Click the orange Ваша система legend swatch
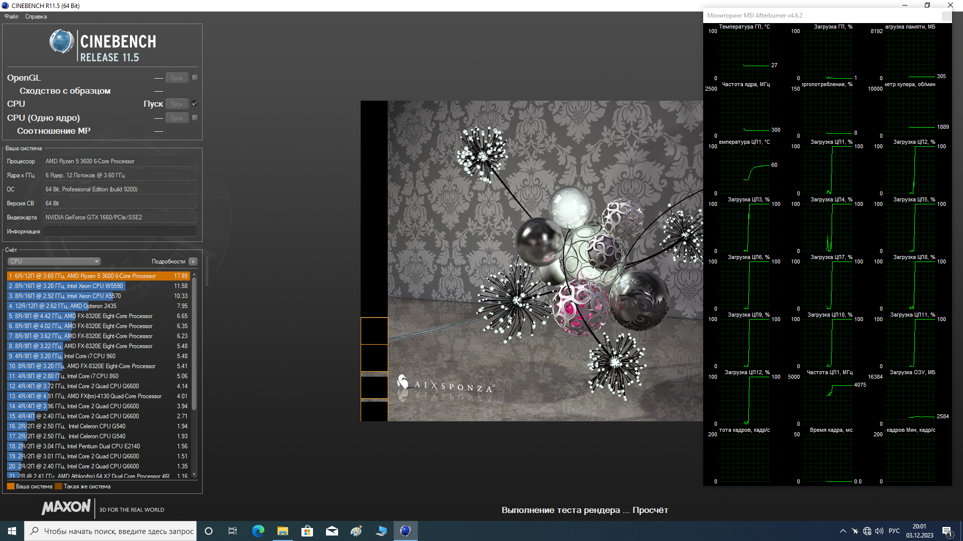This screenshot has height=541, width=963. tap(11, 486)
